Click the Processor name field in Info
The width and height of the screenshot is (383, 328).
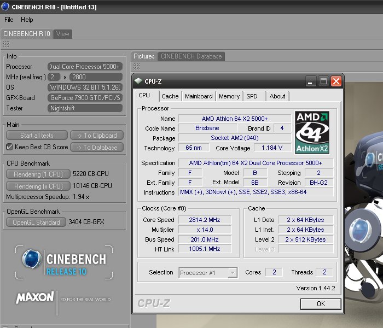[85, 67]
